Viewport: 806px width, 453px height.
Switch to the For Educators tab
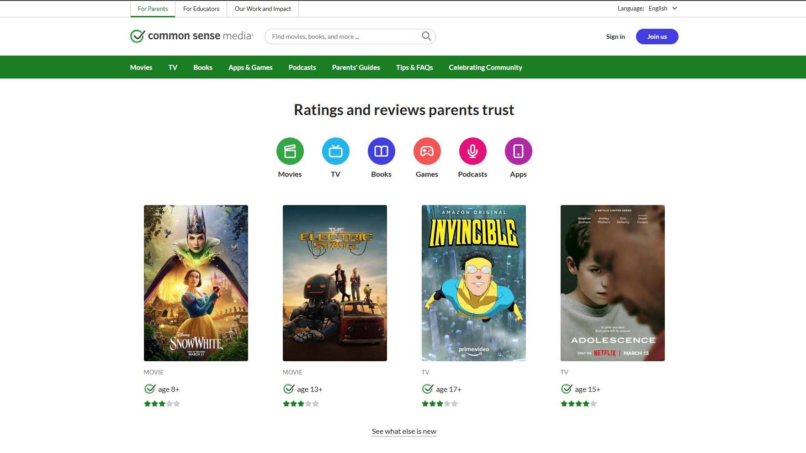pyautogui.click(x=201, y=9)
